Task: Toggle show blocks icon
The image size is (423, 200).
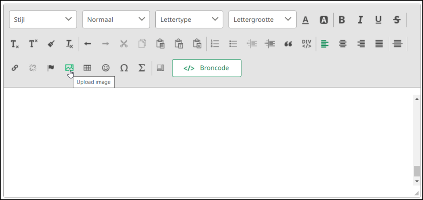Action: tap(161, 68)
